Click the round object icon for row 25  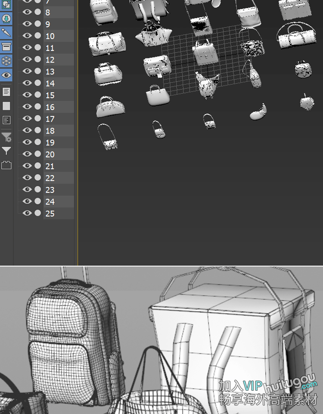tap(38, 213)
